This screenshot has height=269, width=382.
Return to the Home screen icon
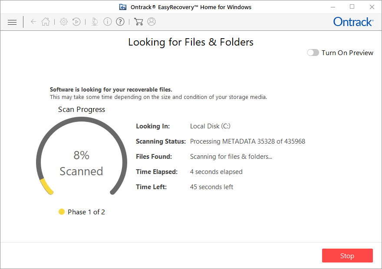pos(46,22)
